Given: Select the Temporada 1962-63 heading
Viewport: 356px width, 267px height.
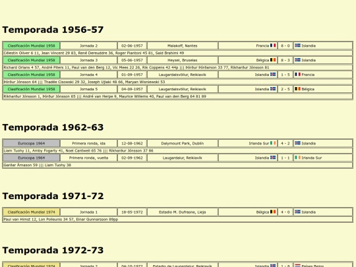Looking at the screenshot, I should [53, 127].
